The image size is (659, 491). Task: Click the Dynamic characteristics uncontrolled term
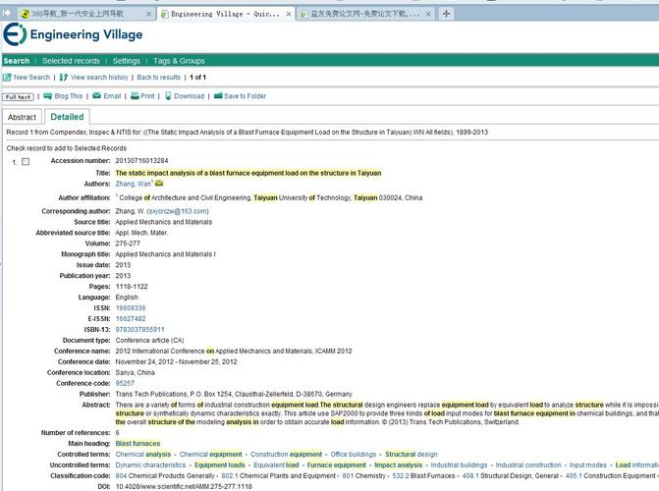tap(150, 464)
